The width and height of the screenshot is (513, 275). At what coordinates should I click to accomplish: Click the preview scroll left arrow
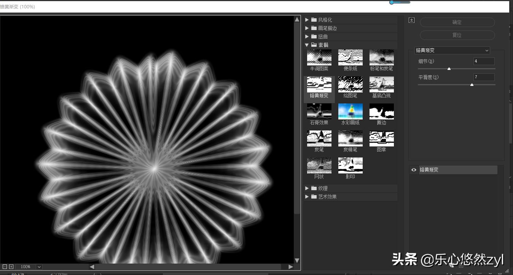92,267
